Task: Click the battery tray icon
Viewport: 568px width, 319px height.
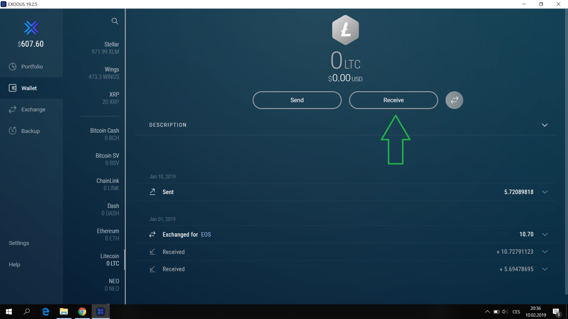Action: (x=496, y=312)
